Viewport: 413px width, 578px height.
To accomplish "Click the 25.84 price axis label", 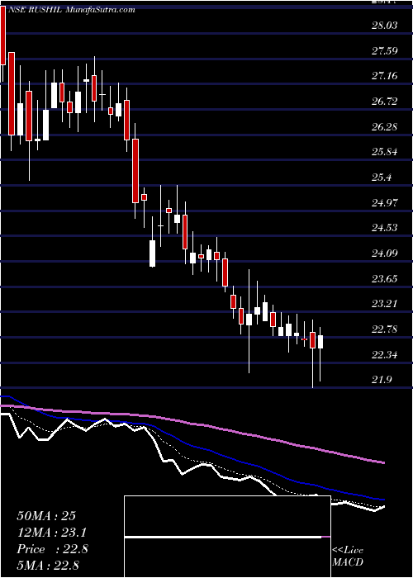I will click(x=384, y=152).
